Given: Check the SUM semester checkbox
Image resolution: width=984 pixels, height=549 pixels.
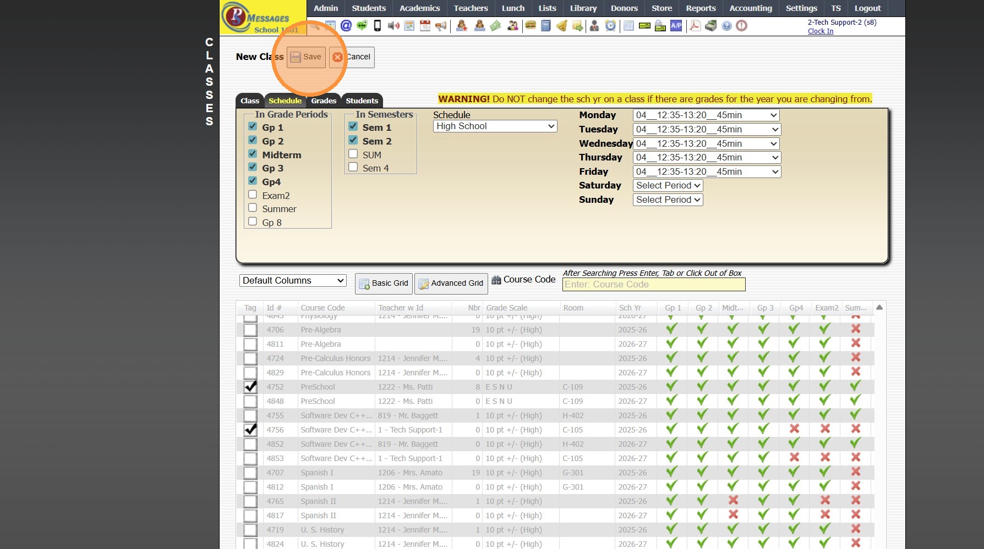Looking at the screenshot, I should [353, 154].
